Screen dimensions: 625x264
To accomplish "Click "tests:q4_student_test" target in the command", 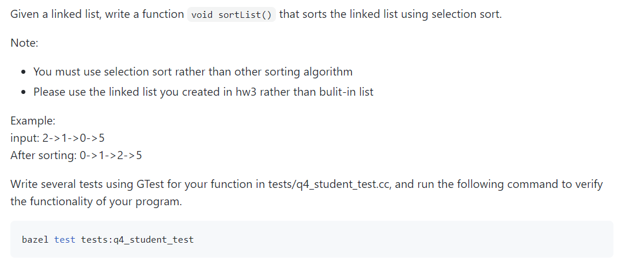I will (137, 240).
